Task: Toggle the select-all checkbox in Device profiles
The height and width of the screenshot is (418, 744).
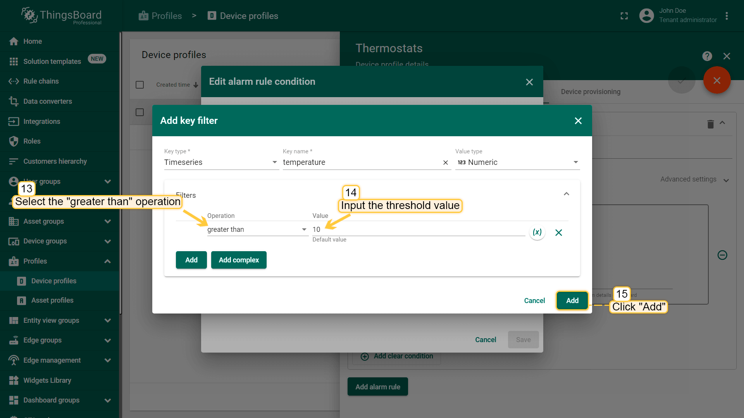Action: (x=140, y=85)
